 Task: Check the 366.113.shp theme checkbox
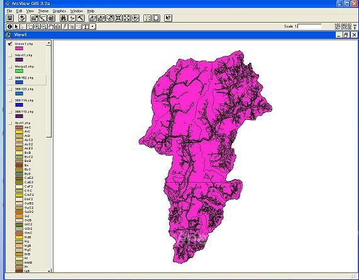click(10, 112)
